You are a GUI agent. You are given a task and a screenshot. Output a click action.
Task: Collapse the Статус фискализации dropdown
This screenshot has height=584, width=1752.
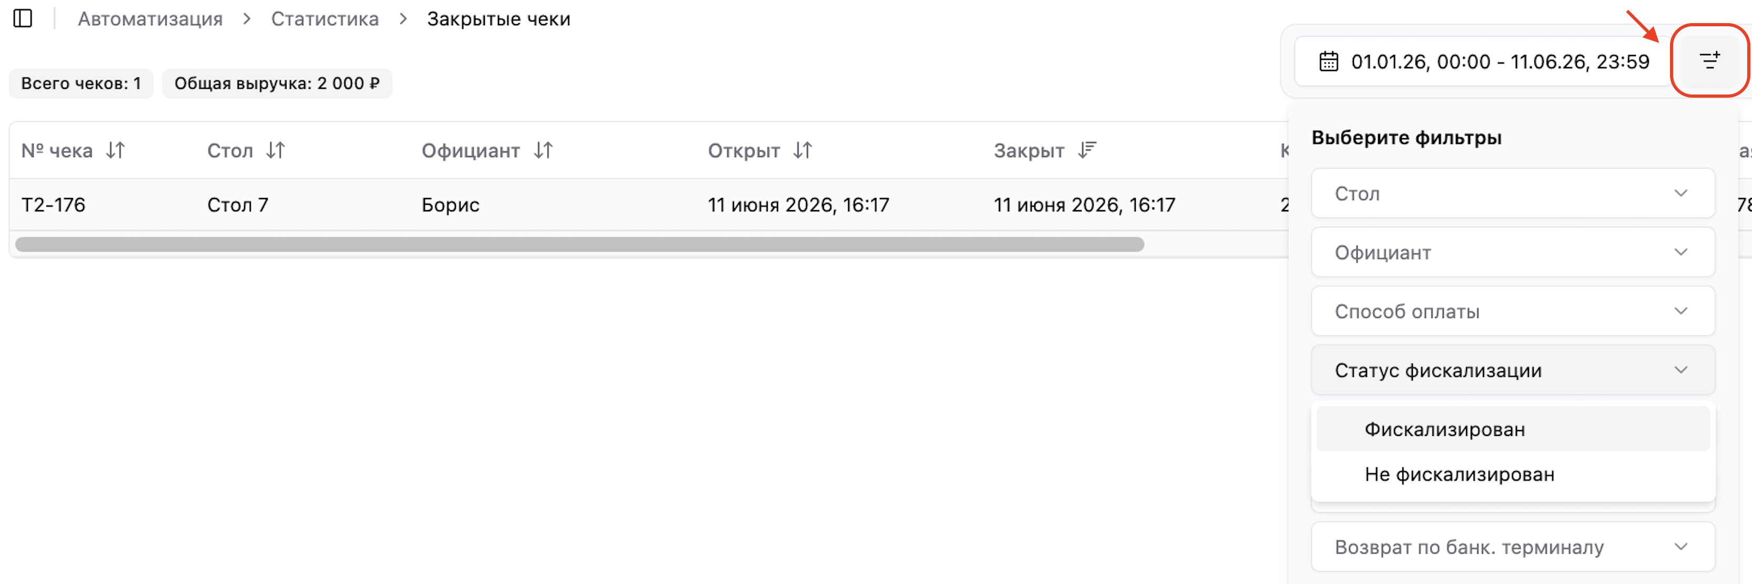tap(1513, 371)
